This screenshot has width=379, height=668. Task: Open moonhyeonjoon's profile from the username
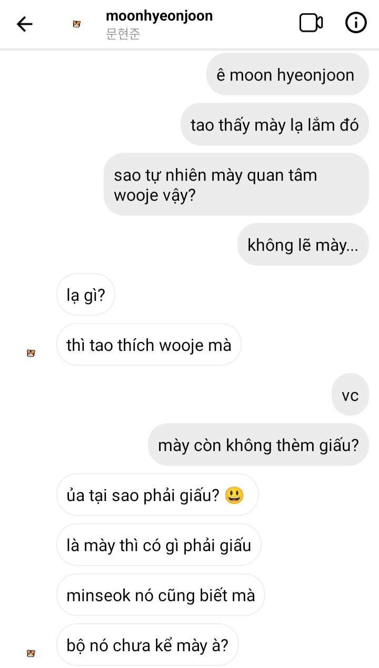click(x=159, y=16)
